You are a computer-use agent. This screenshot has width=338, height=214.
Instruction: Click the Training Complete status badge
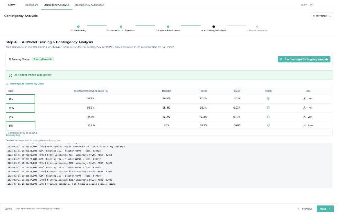pos(43,59)
